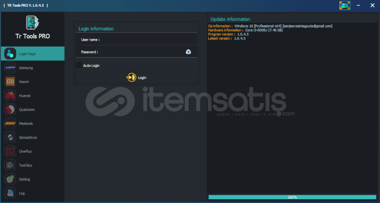Click the 100% progress bar
This screenshot has height=203, width=380.
point(292,197)
